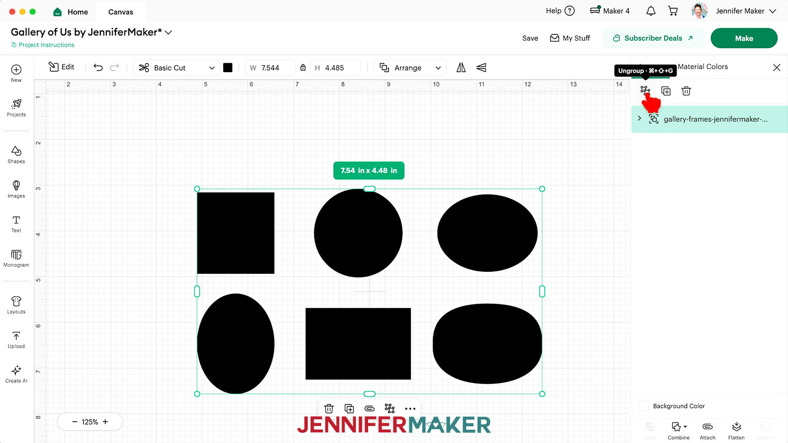The image size is (788, 443).
Task: Click the Attach button in layers panel
Action: 707,430
